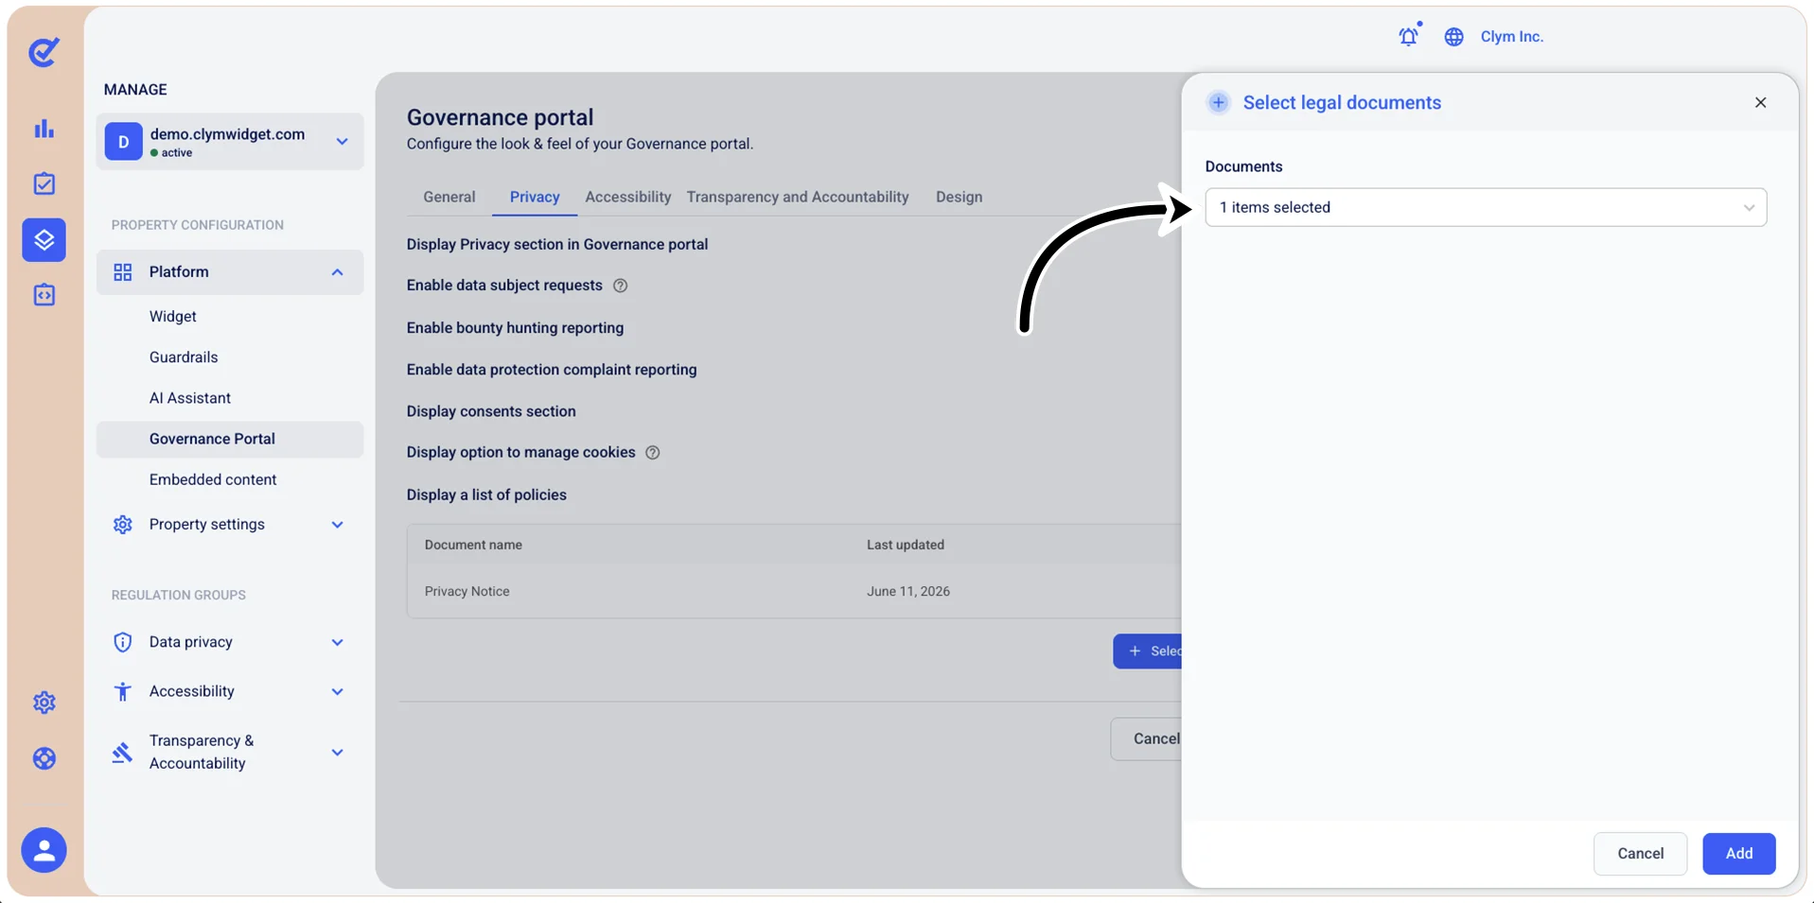Open the help lifebuoy icon

(x=44, y=758)
